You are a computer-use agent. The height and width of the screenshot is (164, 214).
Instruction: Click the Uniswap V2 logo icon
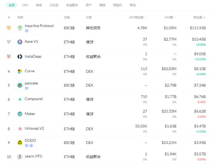pyautogui.click(x=20, y=129)
